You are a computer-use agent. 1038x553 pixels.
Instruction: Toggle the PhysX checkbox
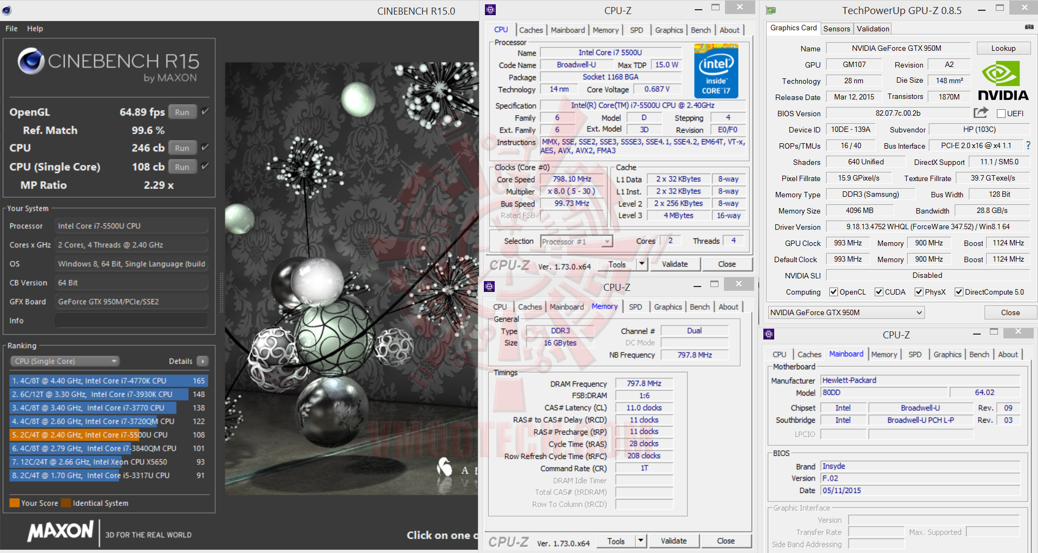tap(919, 292)
